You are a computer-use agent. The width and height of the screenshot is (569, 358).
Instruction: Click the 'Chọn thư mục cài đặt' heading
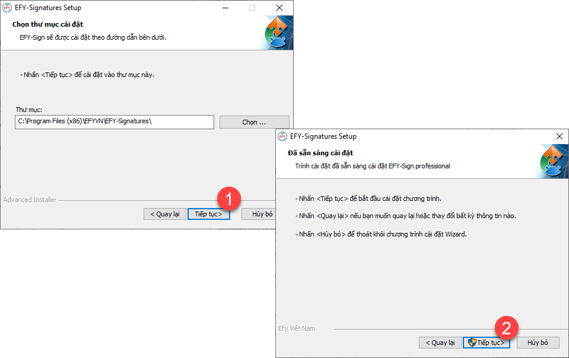tap(48, 24)
